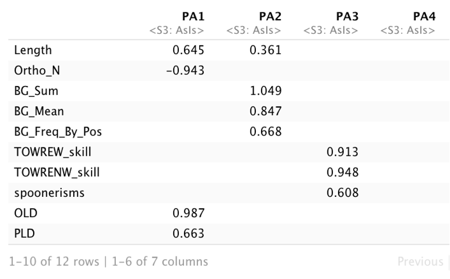Click the rows and columns count text
Viewport: 450px width, 279px height.
pos(109,262)
